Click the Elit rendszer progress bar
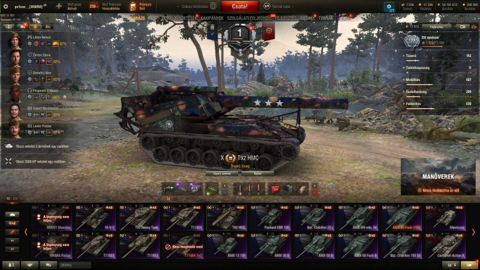The height and width of the screenshot is (270, 480). coord(433,47)
